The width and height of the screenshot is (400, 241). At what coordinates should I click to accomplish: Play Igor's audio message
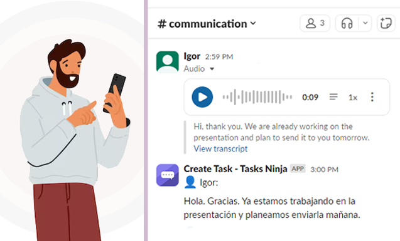coord(202,97)
